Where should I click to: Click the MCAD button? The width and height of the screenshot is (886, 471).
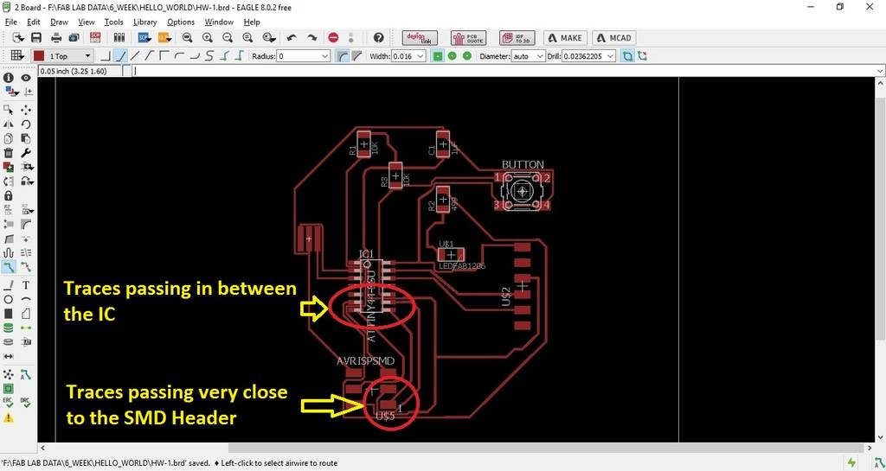pyautogui.click(x=614, y=38)
